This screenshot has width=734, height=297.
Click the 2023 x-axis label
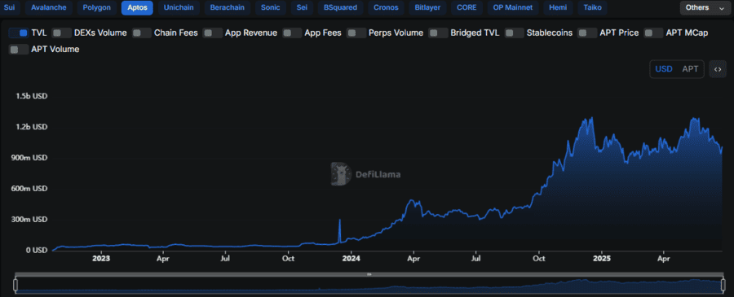[x=101, y=258]
